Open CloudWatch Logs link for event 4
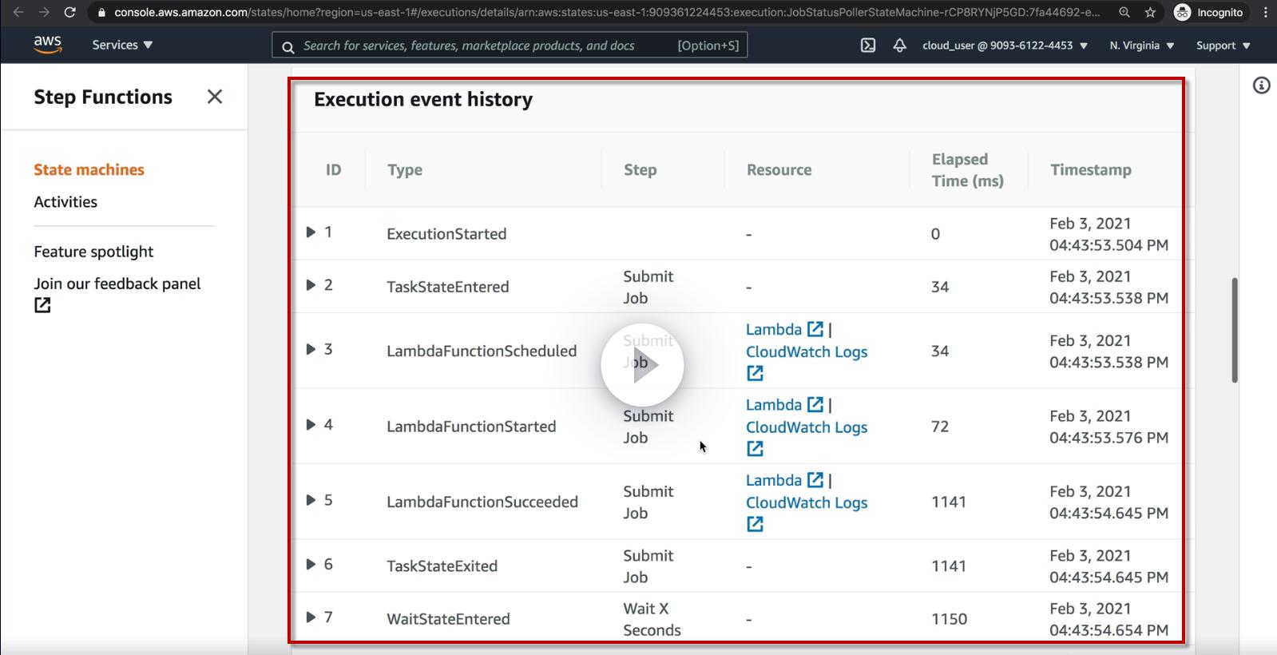Screen dimensions: 1277x655 tap(806, 427)
